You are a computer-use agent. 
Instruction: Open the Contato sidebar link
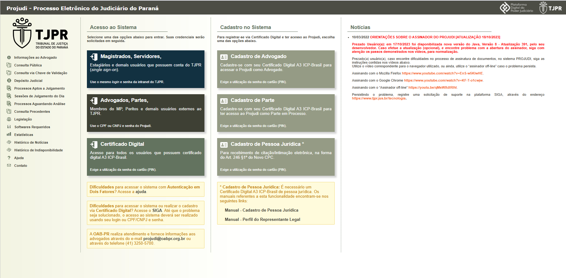(21, 166)
